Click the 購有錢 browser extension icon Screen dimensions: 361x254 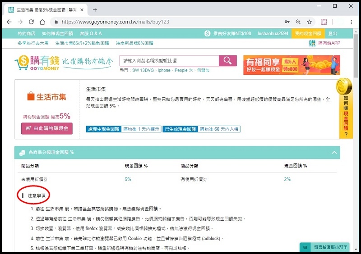[x=324, y=22]
